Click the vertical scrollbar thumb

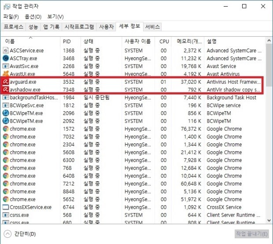(x=269, y=65)
